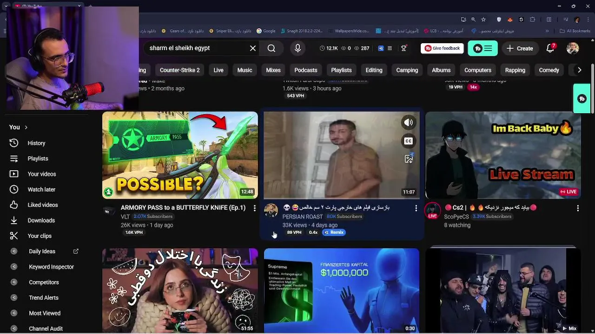
Task: Show more filter chips with right arrow
Action: 579,70
